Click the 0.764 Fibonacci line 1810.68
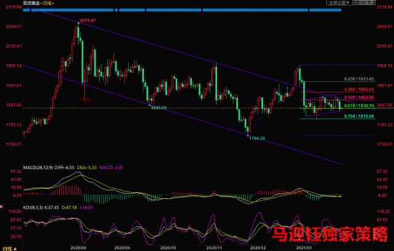The width and height of the screenshot is (394, 251). click(359, 116)
